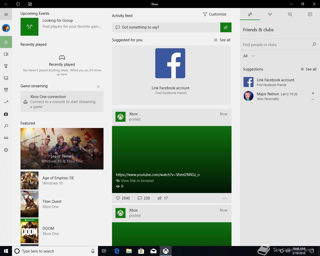
Task: Click the compact view icon in title bar
Action: tap(30, 4)
